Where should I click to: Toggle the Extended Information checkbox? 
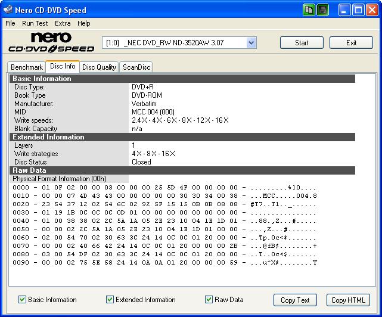[110, 300]
